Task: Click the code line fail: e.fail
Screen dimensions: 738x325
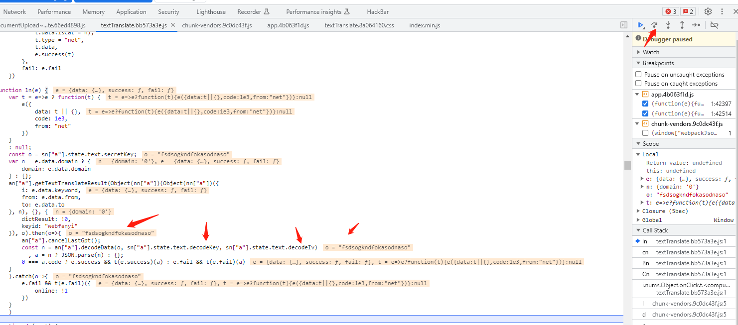Action: click(41, 68)
